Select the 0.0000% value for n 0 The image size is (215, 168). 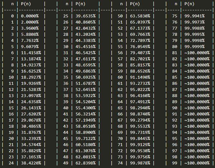coord(30,16)
